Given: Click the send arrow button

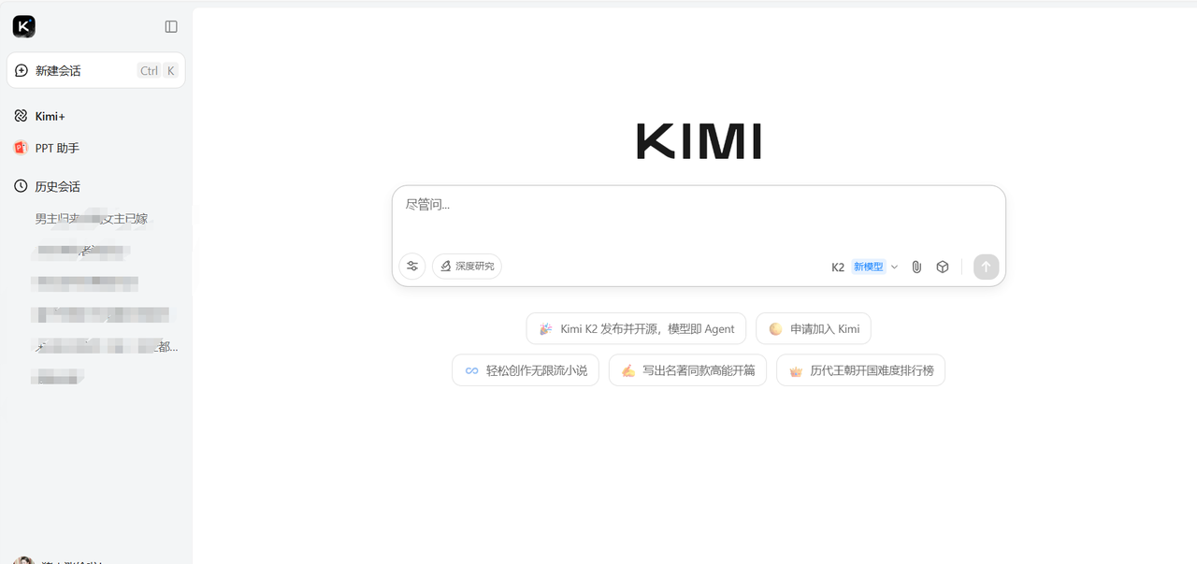Looking at the screenshot, I should click(986, 267).
